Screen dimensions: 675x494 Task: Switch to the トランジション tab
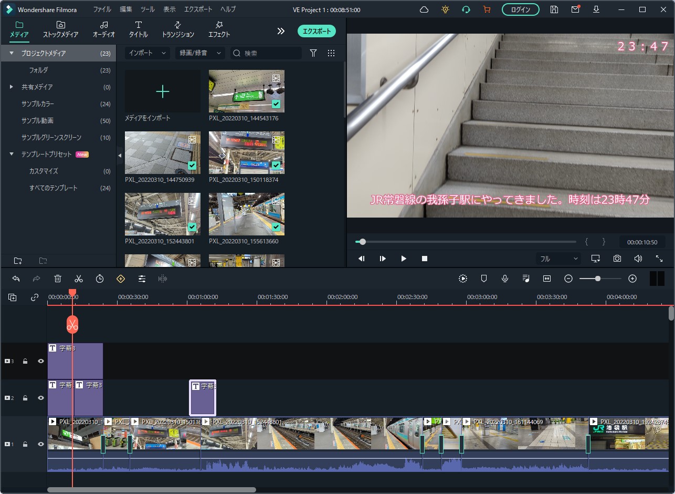178,29
